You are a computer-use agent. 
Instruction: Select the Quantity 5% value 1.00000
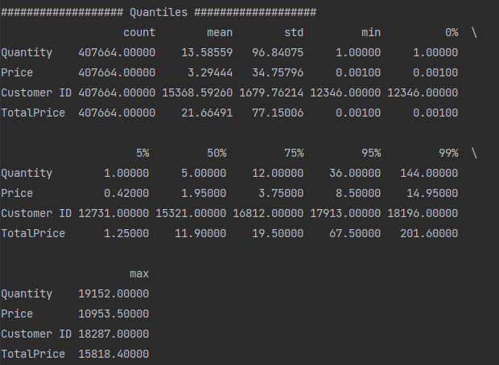tap(126, 173)
